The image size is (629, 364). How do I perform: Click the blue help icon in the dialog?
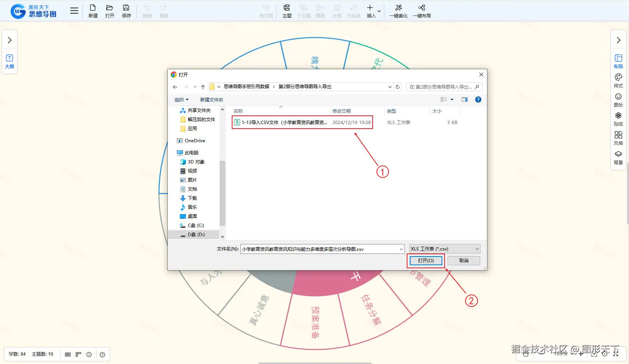pyautogui.click(x=478, y=100)
